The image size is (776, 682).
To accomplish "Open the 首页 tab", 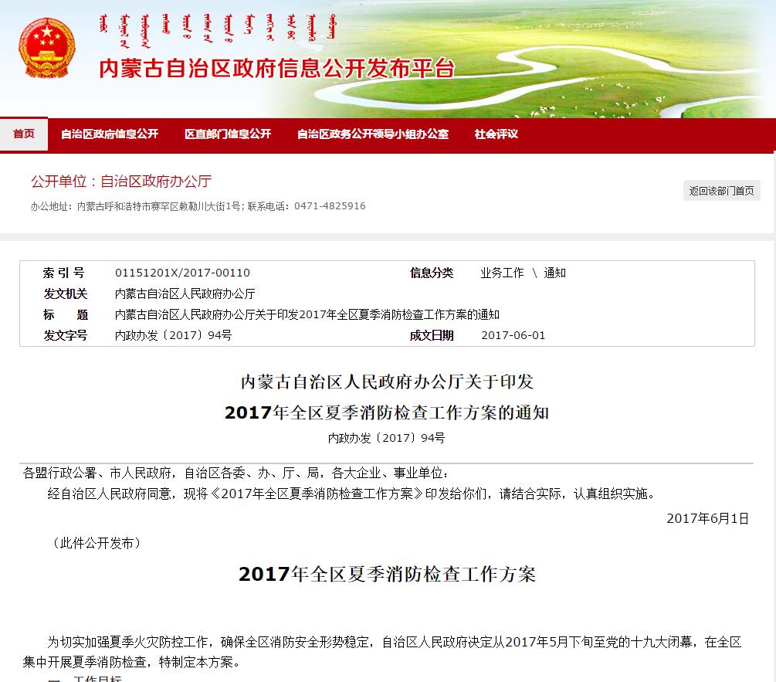I will click(x=24, y=134).
